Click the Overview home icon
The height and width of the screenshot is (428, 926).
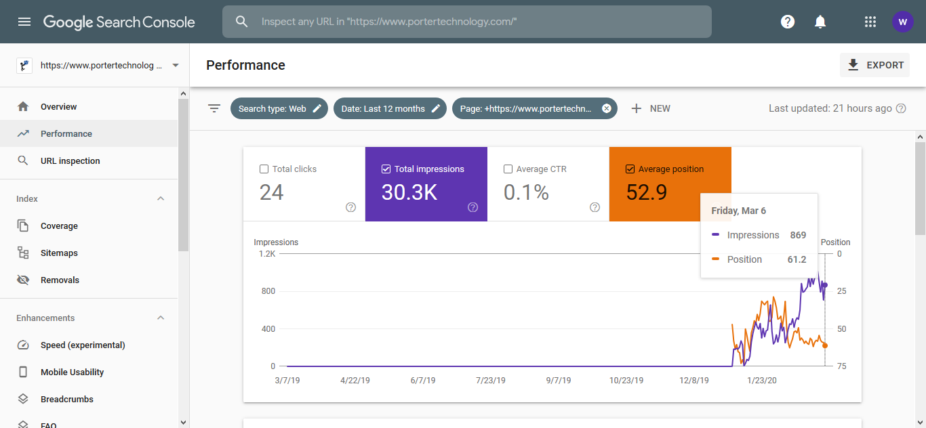click(23, 106)
